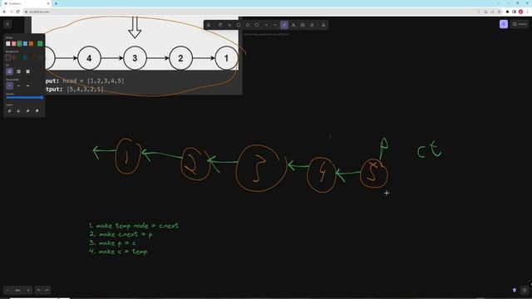This screenshot has width=532, height=299.
Task: Select the Ellipse shape tool
Action: (257, 25)
